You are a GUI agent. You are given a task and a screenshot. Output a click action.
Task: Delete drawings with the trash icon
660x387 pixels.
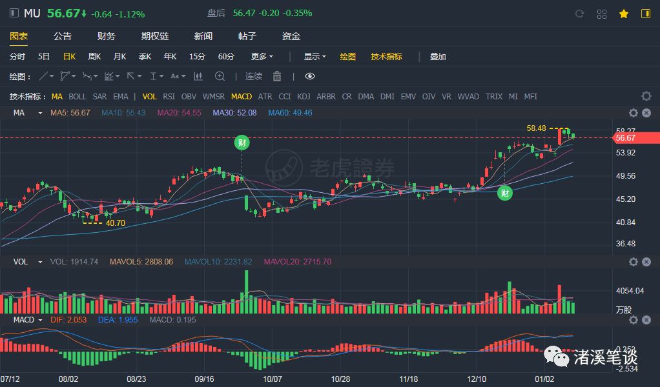pos(277,77)
